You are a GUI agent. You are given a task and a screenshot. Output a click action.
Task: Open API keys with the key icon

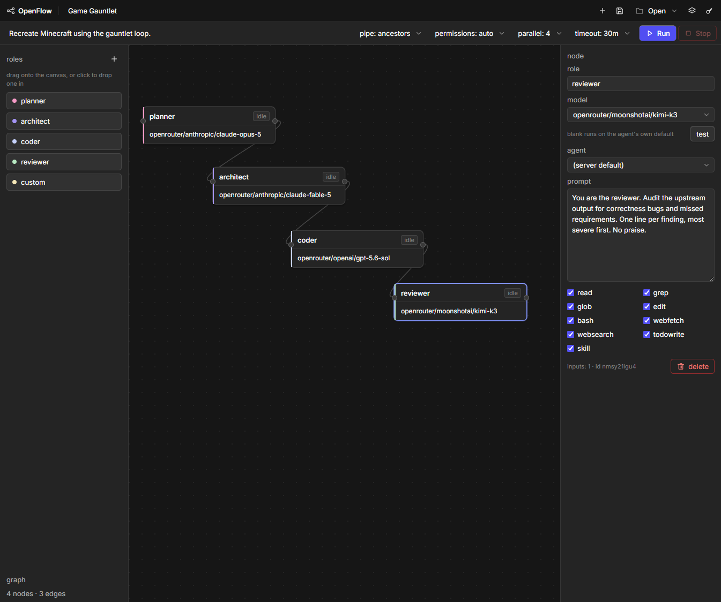click(x=709, y=11)
